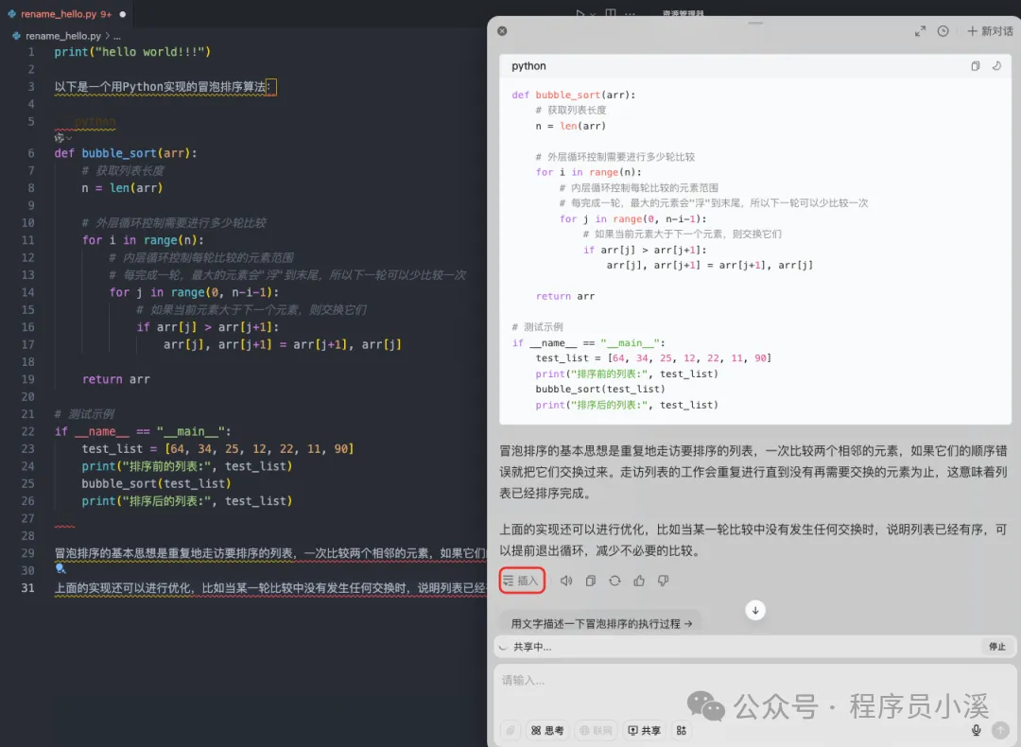Click the lightbulb quick-fix icon on line 30
Screen dimensions: 1021x747
(x=60, y=568)
